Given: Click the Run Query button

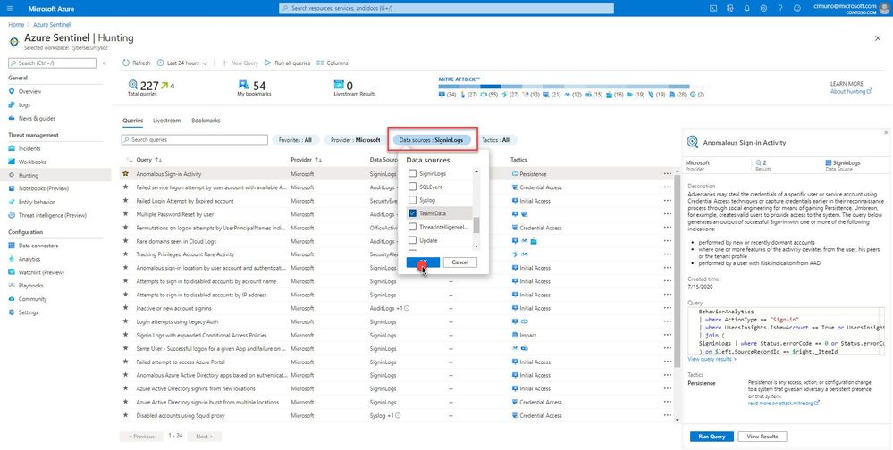Looking at the screenshot, I should (712, 437).
